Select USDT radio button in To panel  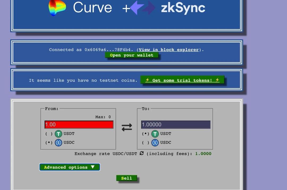pos(145,134)
